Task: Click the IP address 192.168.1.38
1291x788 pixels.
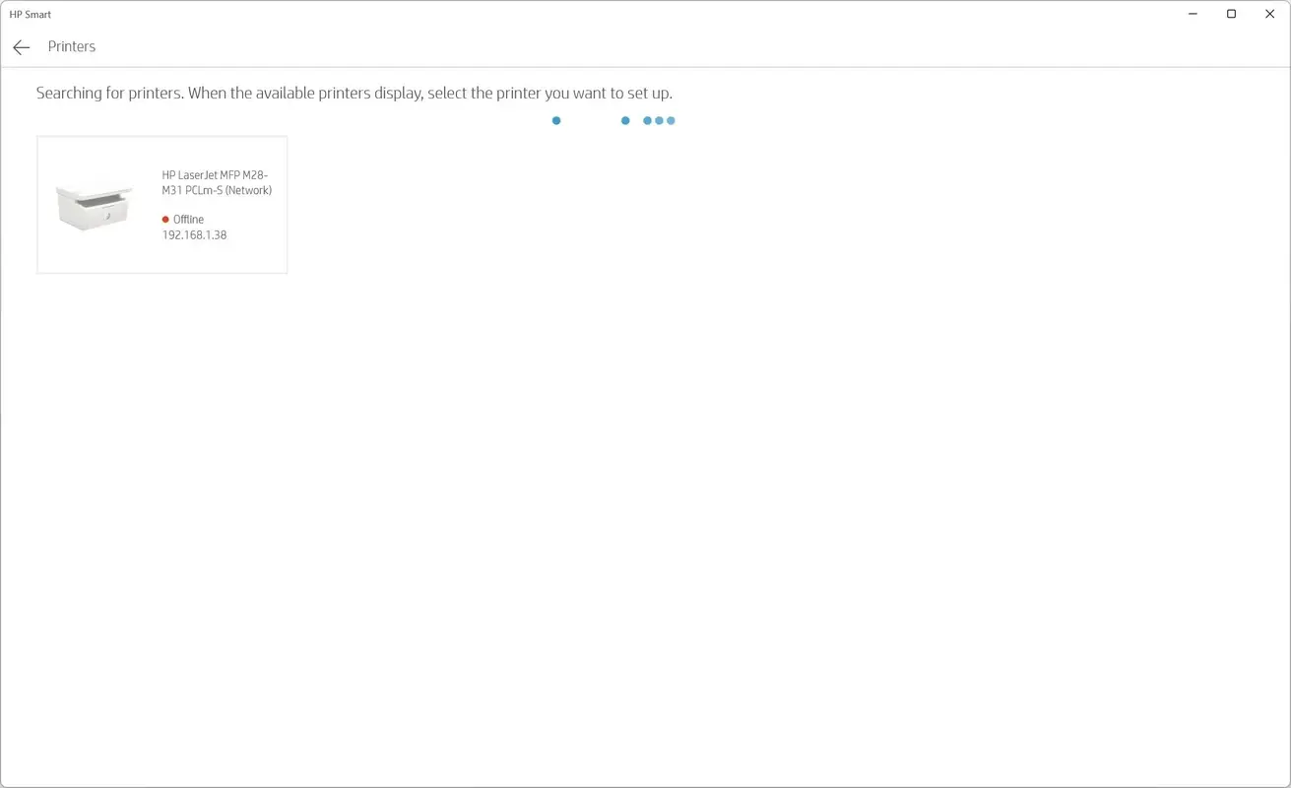Action: [194, 234]
